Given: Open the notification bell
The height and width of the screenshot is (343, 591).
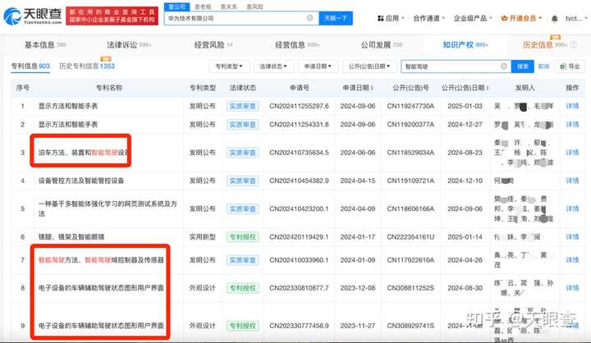Looking at the screenshot, I should click(554, 19).
